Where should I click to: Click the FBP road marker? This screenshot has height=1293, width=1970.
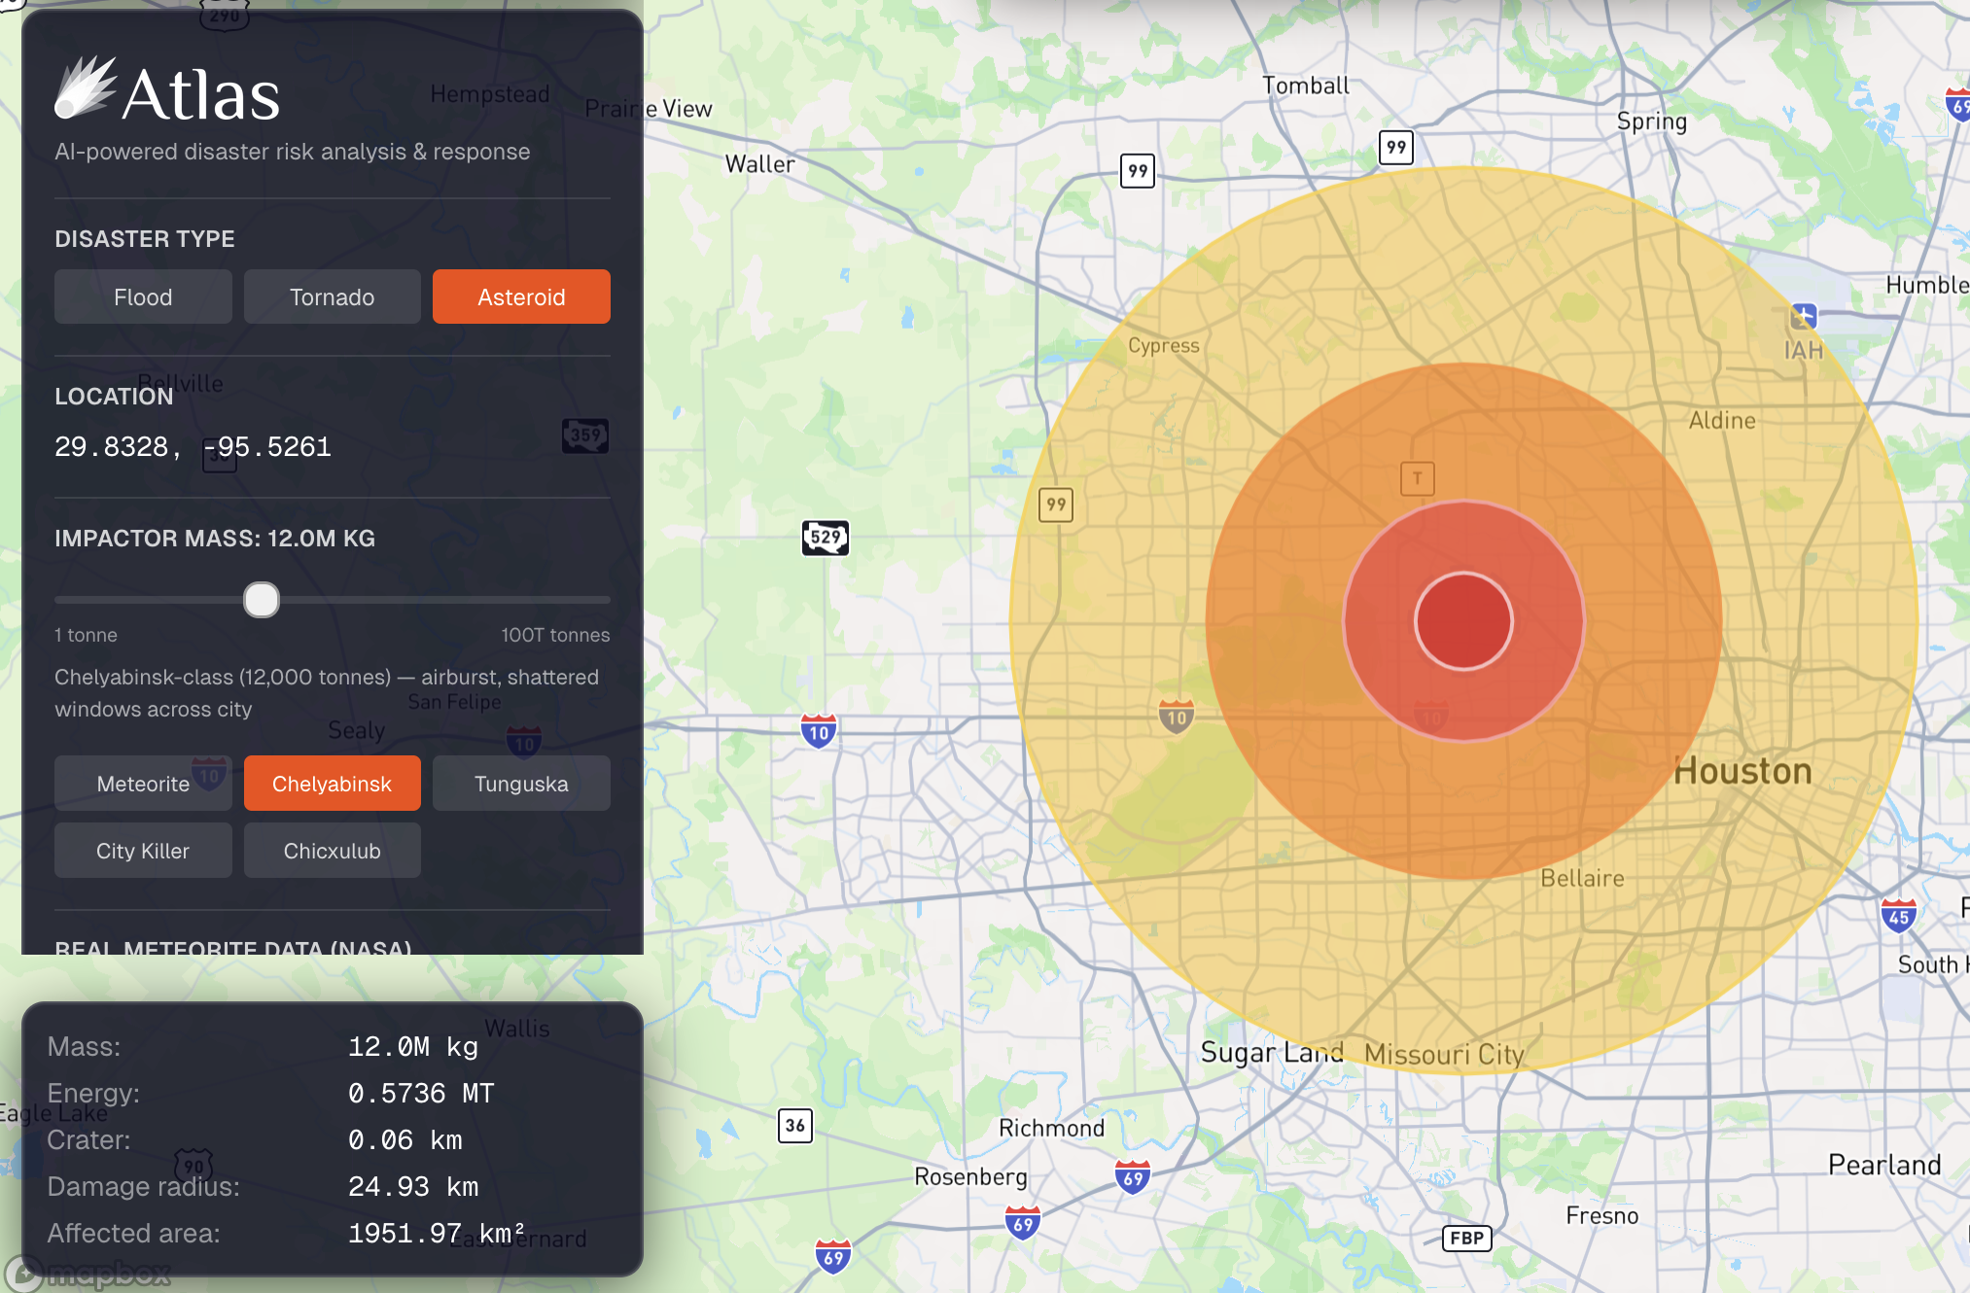[x=1466, y=1238]
